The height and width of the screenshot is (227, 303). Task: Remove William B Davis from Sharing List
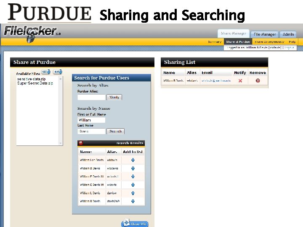[258, 80]
